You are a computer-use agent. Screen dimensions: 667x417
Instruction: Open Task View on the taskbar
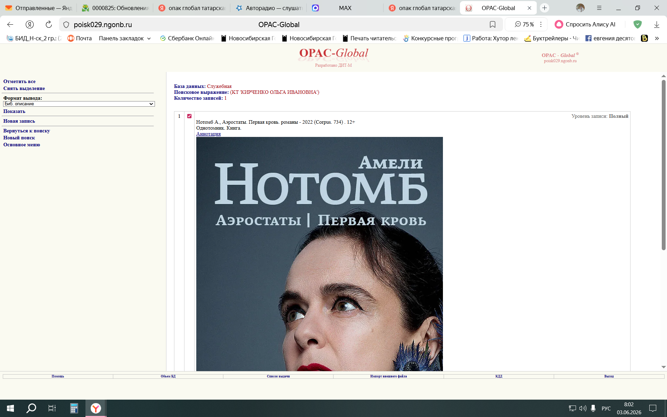[x=52, y=408]
